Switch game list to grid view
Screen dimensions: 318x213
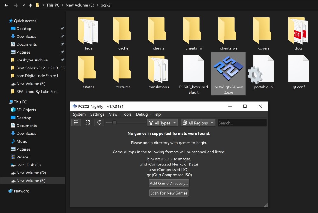(x=87, y=123)
